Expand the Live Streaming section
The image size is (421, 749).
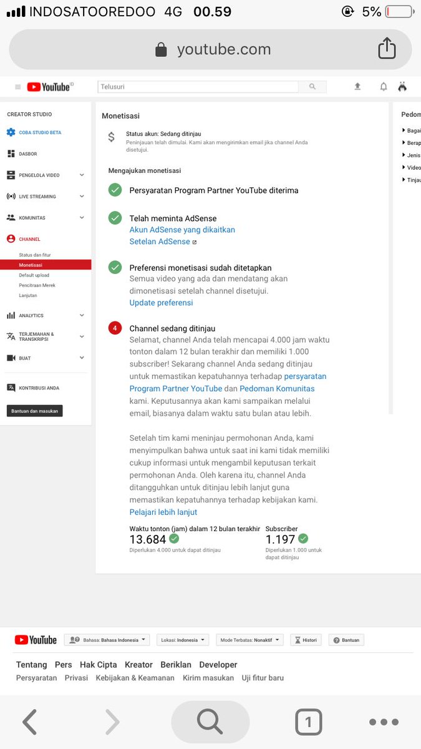82,197
